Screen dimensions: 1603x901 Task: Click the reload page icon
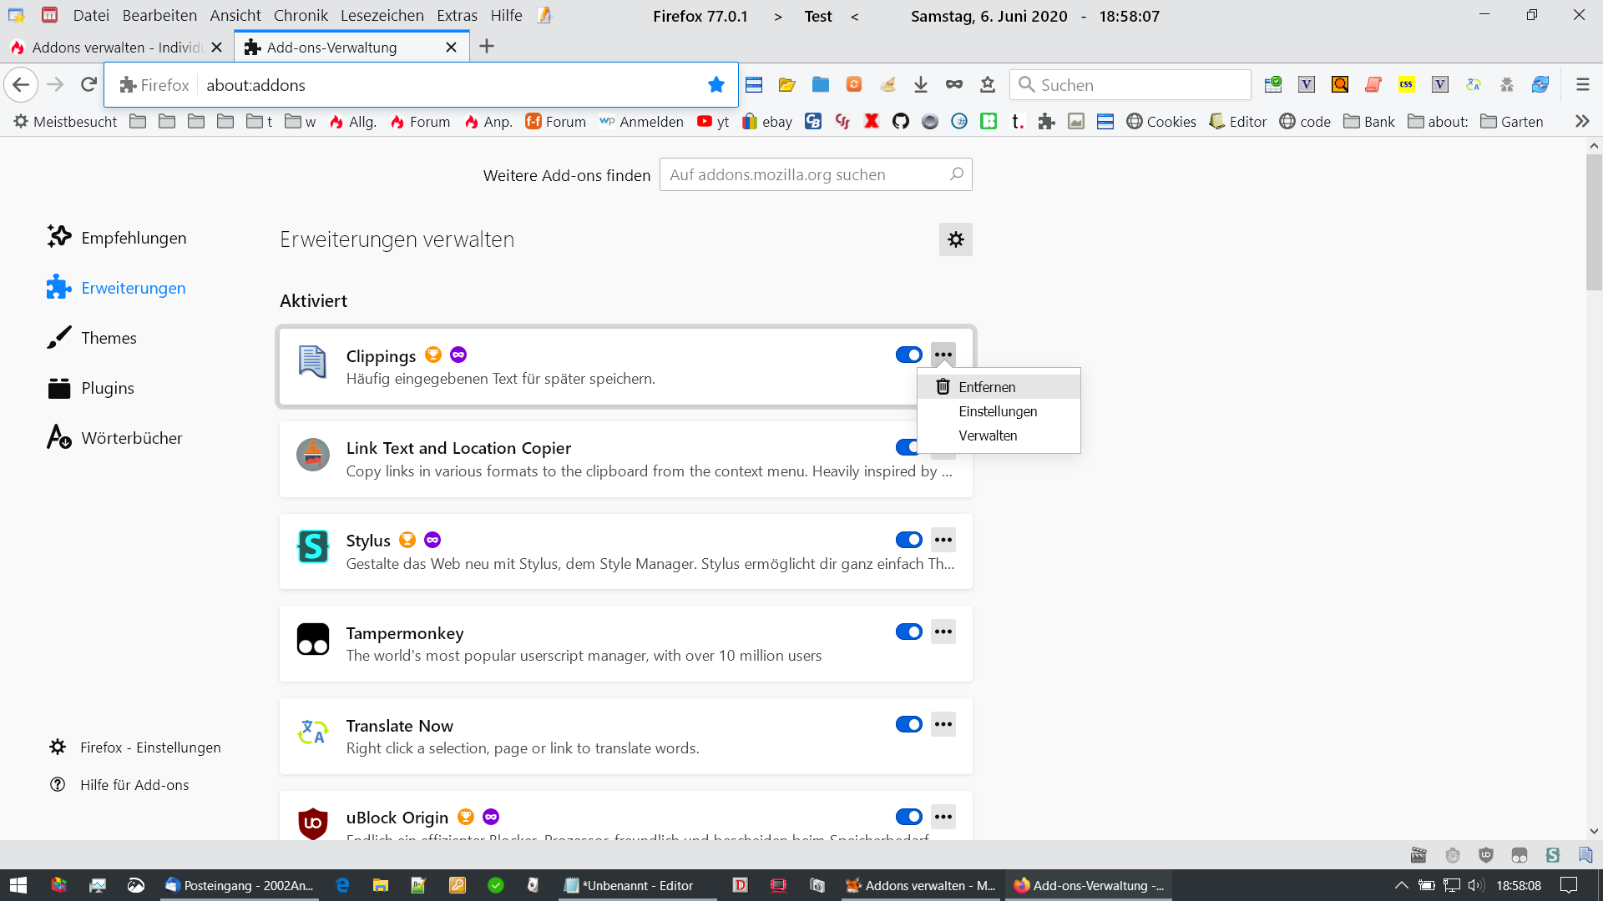[x=88, y=84]
